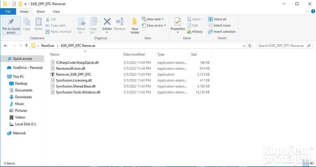This screenshot has height=167, width=316.
Task: Expand the New item dropdown
Action: [x=153, y=19]
